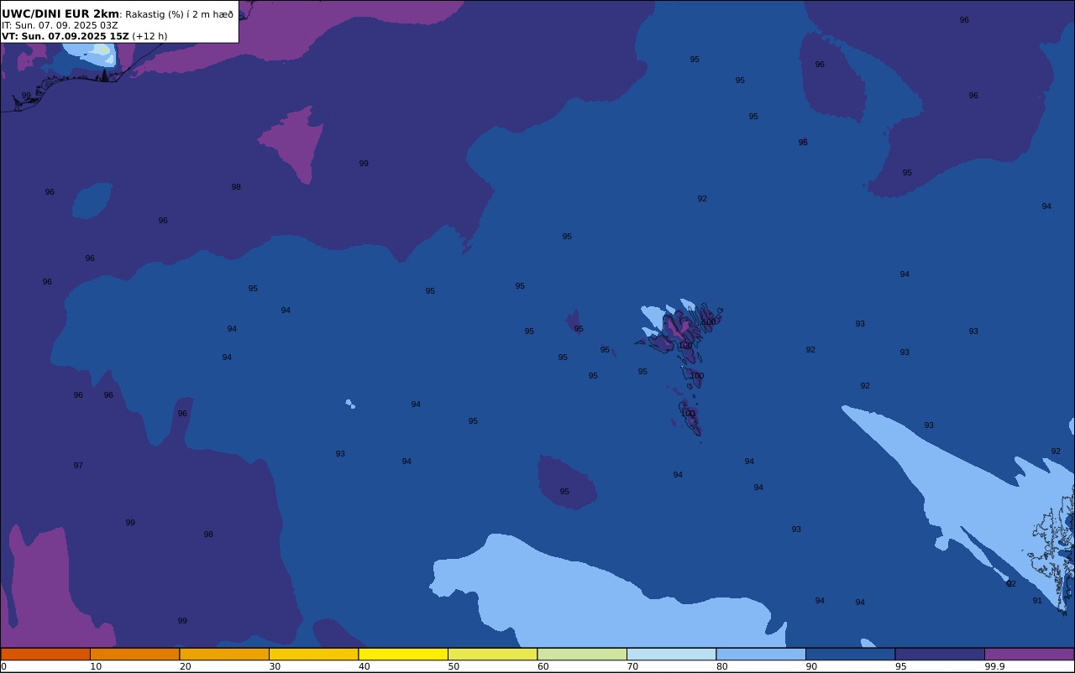The image size is (1075, 673).
Task: Click the purple above-99.9 legend swatch
Action: [x=1029, y=654]
